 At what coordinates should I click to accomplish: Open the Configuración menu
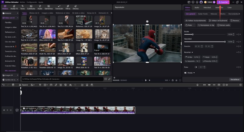click(x=32, y=2)
